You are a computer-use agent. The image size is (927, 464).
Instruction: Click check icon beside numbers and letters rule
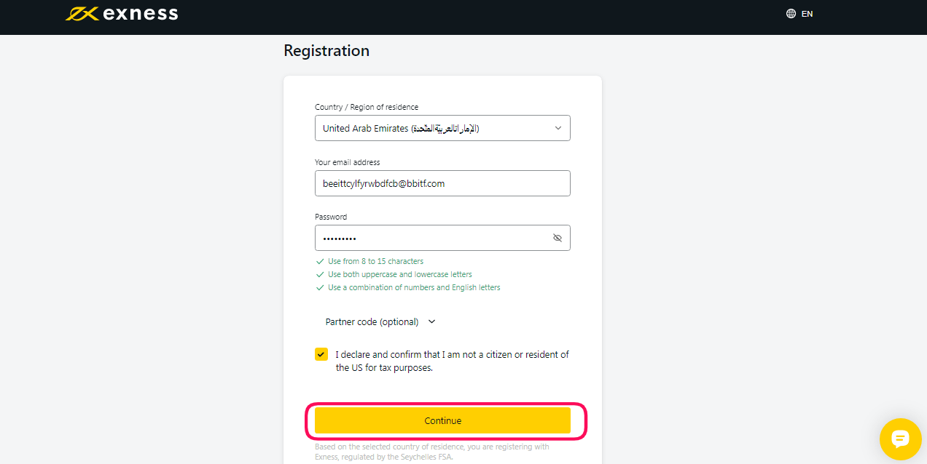pos(320,287)
